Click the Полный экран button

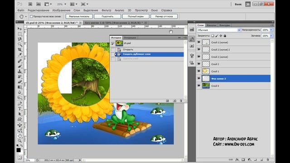136,16
